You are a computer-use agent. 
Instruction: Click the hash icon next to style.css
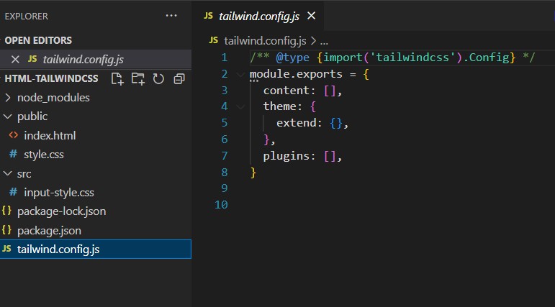(13, 154)
